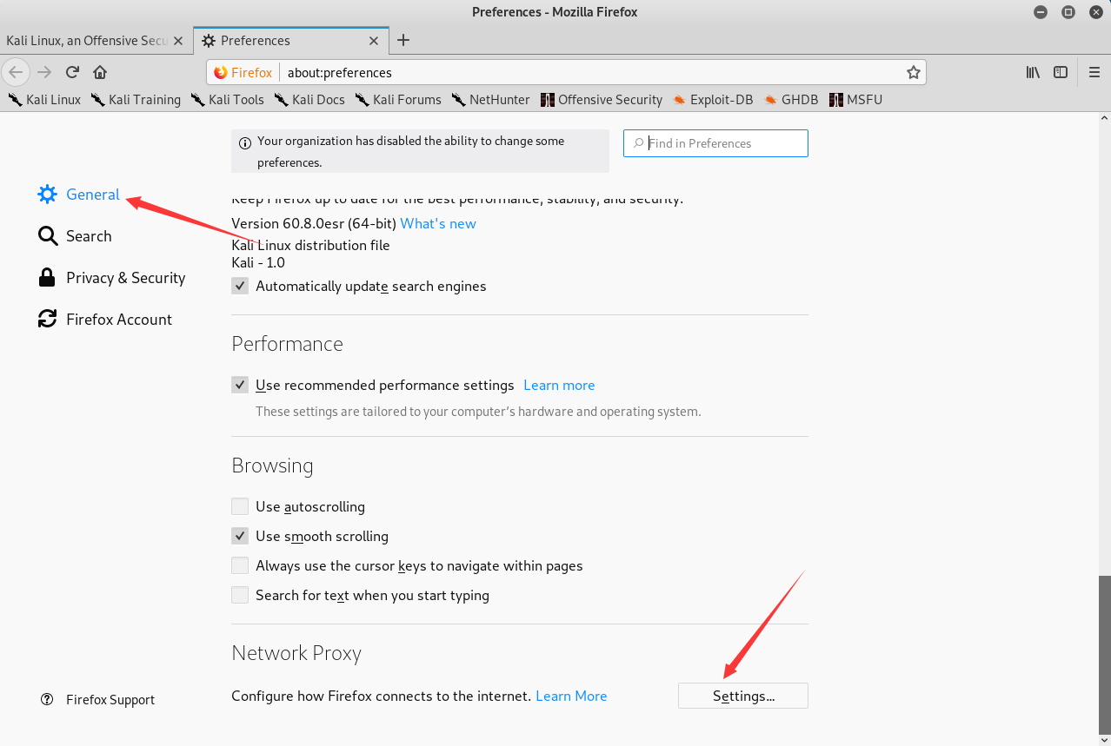Open the MSFU bookmark
Screen dimensions: 1111x746
(855, 100)
